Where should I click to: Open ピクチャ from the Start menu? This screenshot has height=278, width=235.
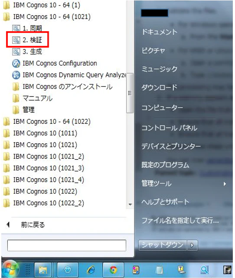[153, 51]
